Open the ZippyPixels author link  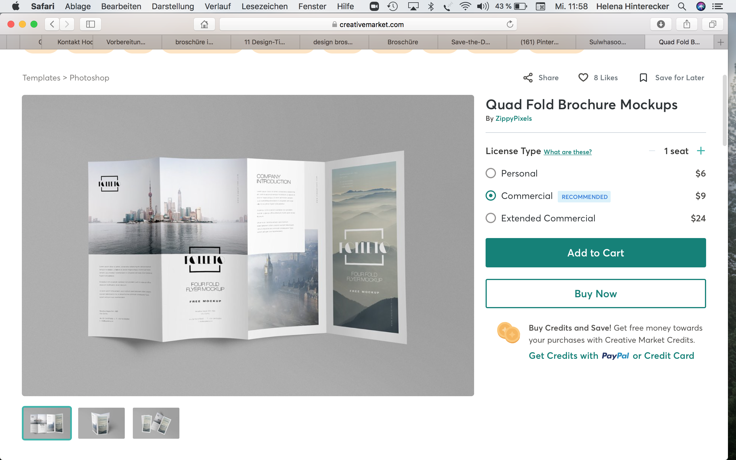tap(513, 118)
